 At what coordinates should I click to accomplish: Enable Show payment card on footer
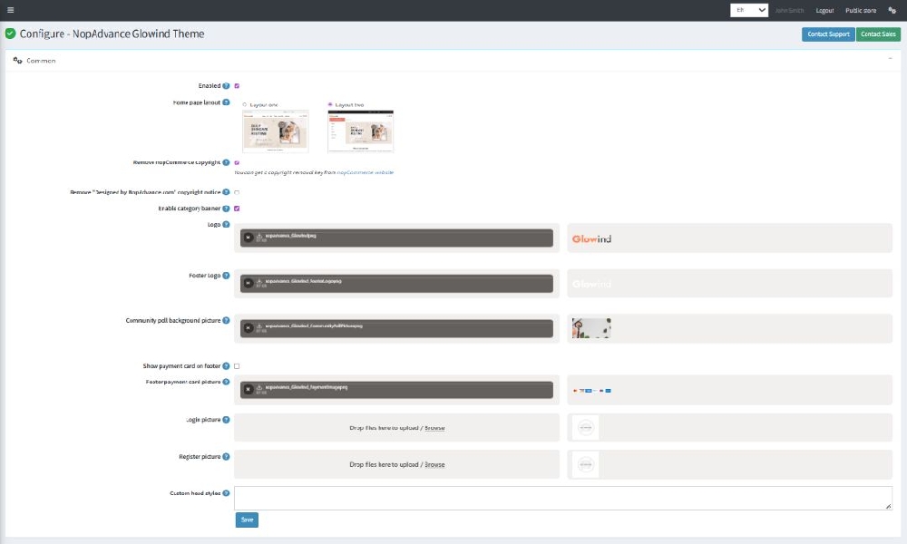(236, 364)
